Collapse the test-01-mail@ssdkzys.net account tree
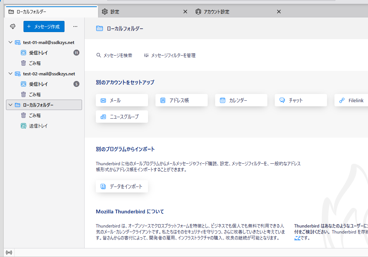The height and width of the screenshot is (257, 368). [10, 43]
